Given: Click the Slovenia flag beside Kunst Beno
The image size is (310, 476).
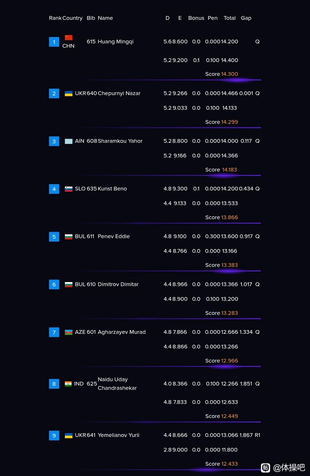Looking at the screenshot, I should click(69, 189).
